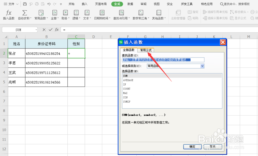Select cell containing 张占
Screen dimensions: 258x156
pyautogui.click(x=17, y=53)
